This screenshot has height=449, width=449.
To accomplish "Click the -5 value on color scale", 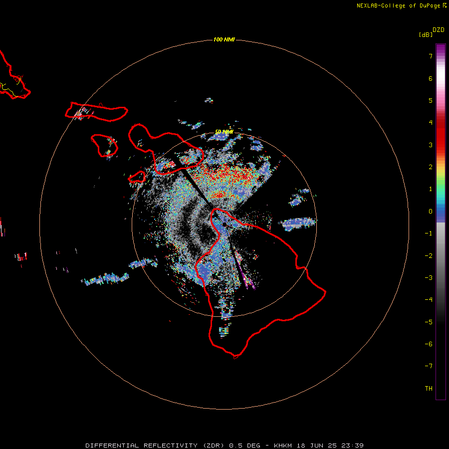I will [429, 322].
